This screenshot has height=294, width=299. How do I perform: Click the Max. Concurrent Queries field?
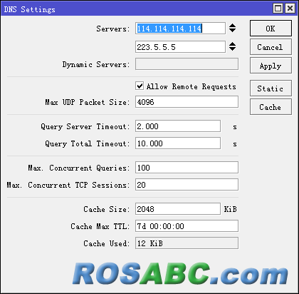coord(187,168)
